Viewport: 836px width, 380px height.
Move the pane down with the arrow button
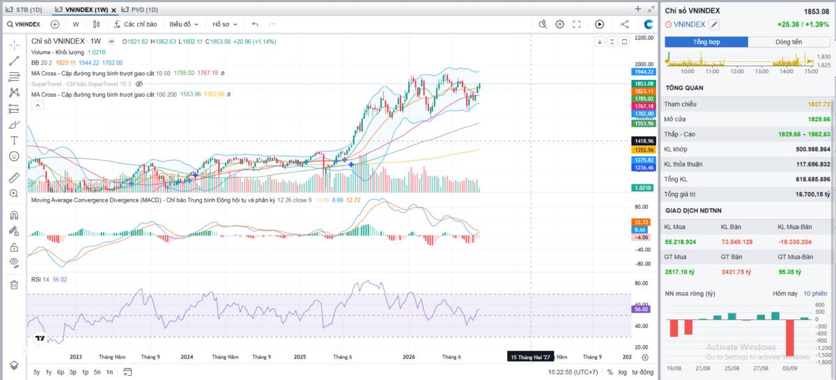(x=599, y=42)
